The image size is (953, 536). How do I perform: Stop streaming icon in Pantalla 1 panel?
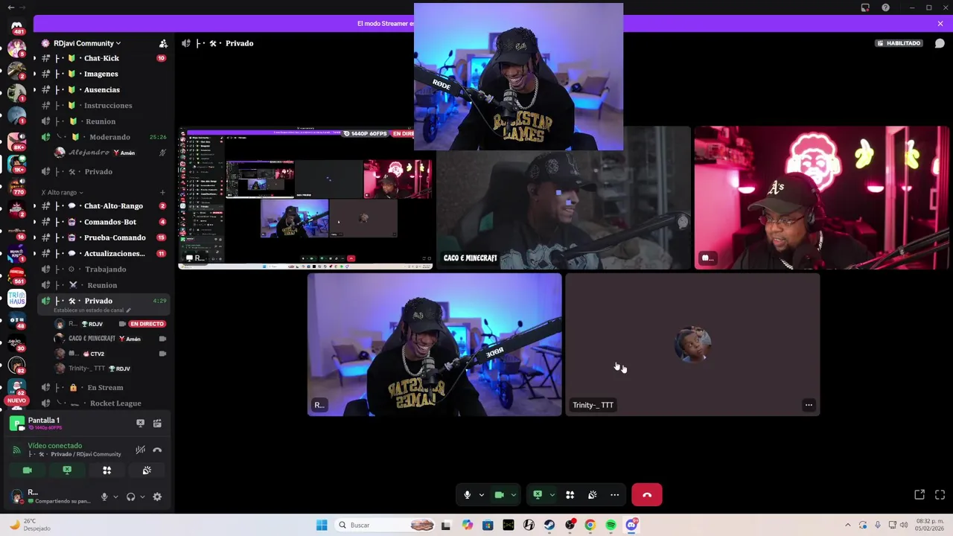pos(140,423)
